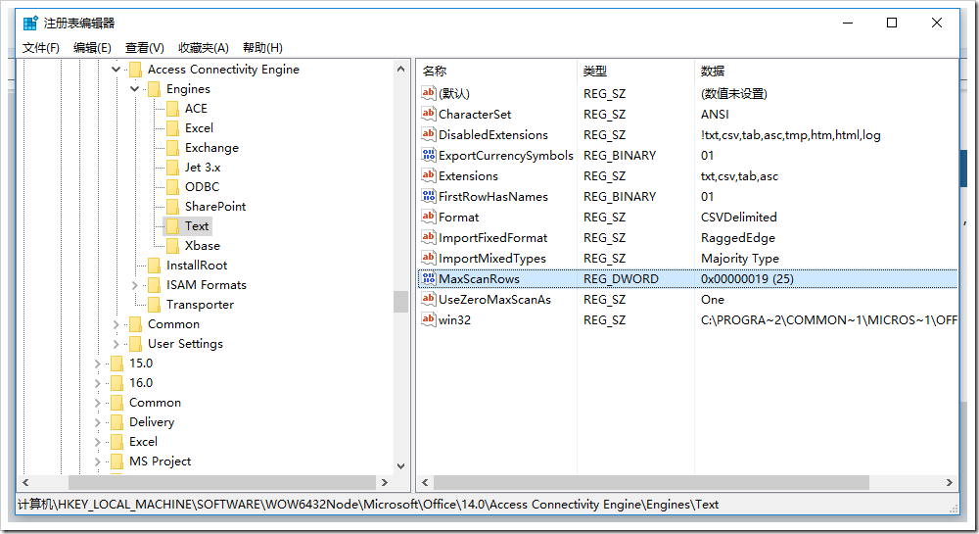
Task: Open the 编辑(E) menu
Action: (92, 48)
